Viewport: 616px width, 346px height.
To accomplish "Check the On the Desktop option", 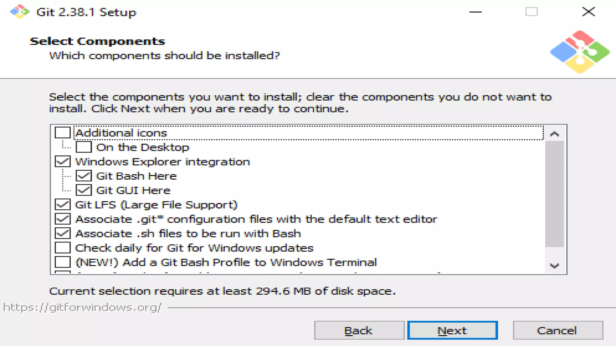I will (84, 147).
